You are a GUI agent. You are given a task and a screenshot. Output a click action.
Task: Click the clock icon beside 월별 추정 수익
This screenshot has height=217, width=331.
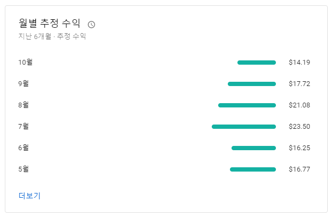pyautogui.click(x=91, y=25)
